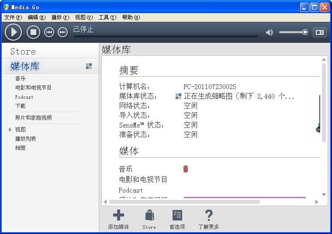332x234 pixels.
Task: Select 播放列表 in the sidebar
Action: coord(25,139)
